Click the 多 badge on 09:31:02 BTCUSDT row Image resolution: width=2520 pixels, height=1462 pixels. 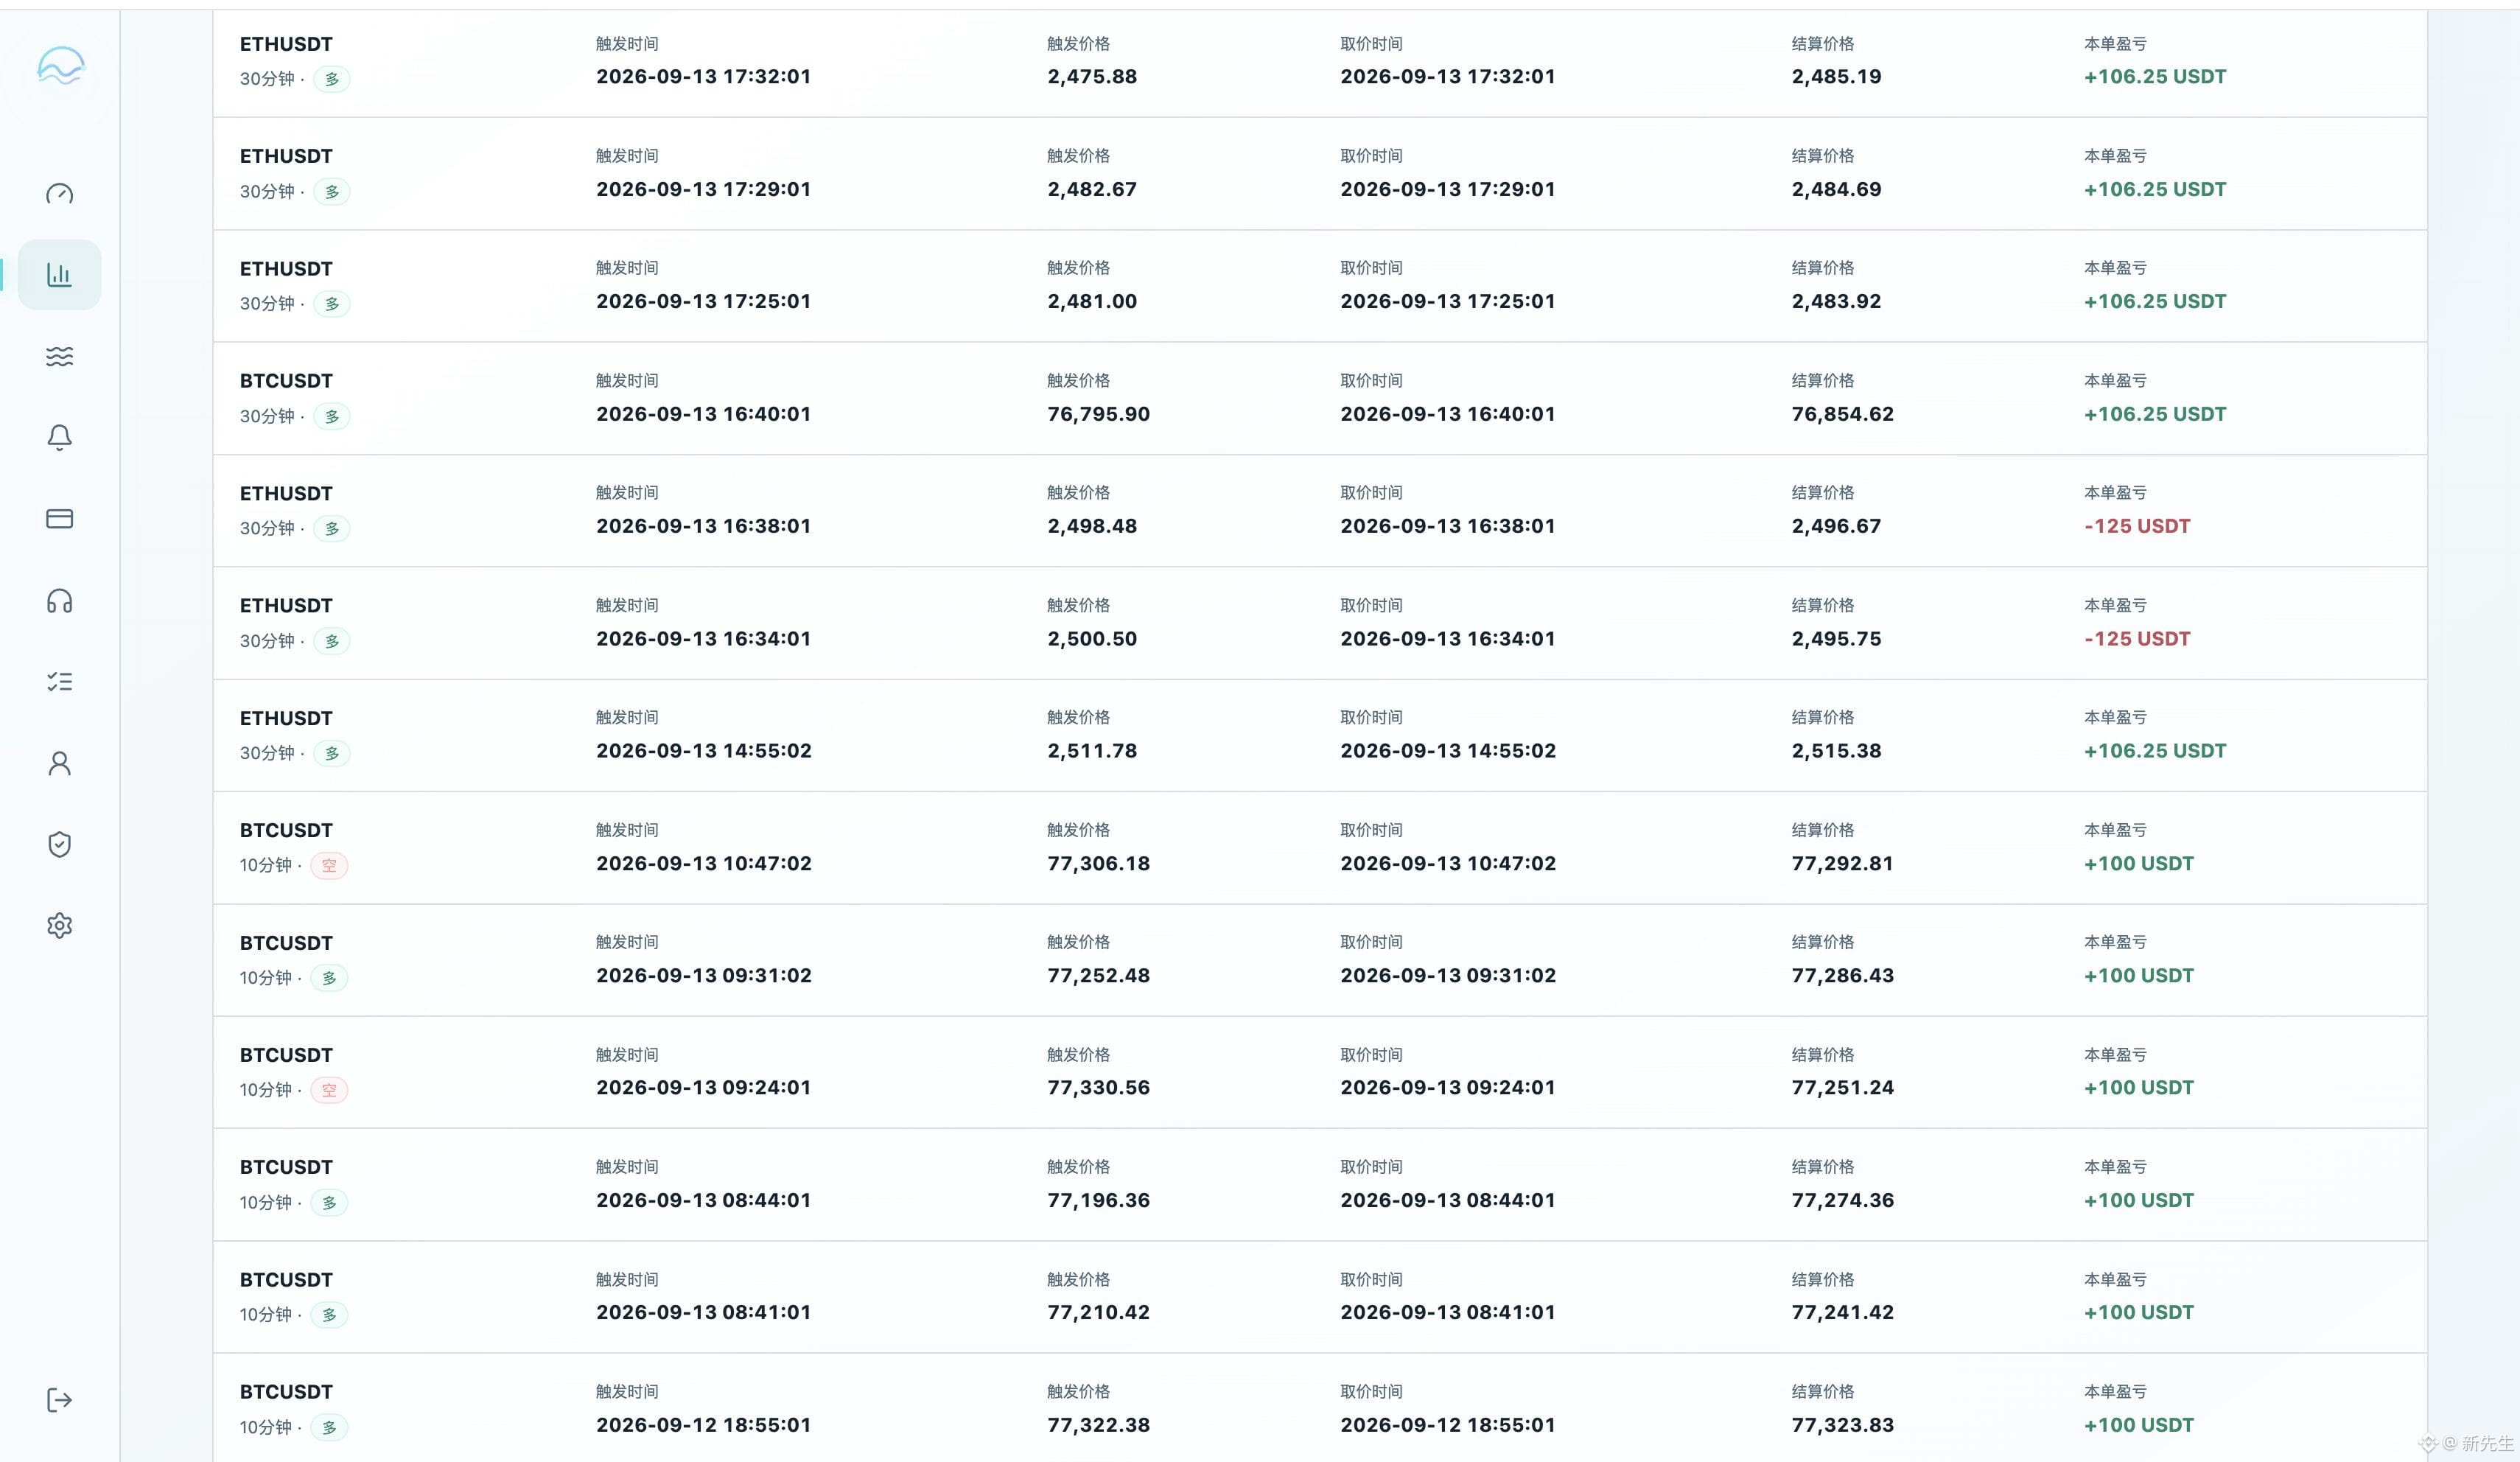pos(329,978)
